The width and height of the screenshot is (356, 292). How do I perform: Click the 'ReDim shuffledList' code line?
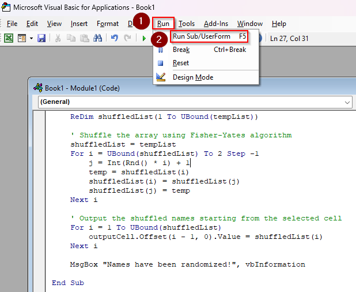[164, 117]
